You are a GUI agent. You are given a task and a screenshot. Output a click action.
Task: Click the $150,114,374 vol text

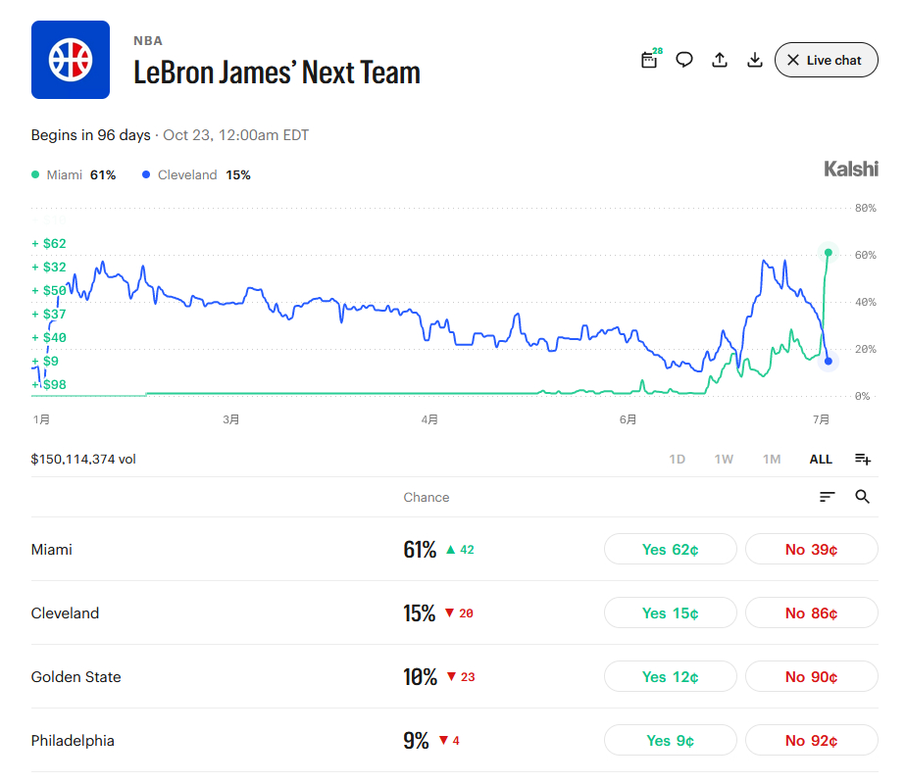click(x=83, y=459)
